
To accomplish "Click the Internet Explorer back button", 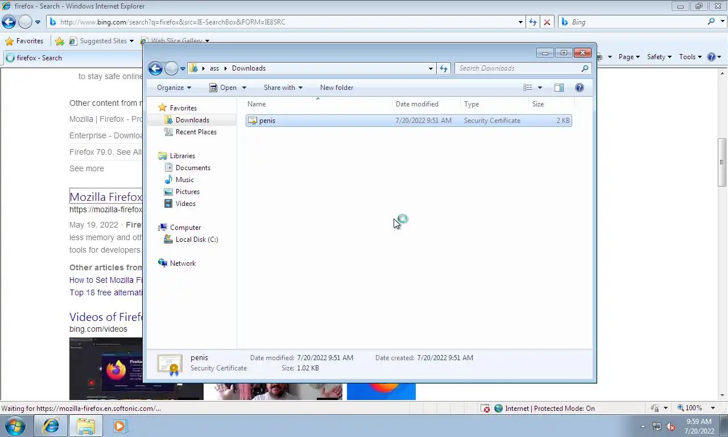I will tap(9, 22).
